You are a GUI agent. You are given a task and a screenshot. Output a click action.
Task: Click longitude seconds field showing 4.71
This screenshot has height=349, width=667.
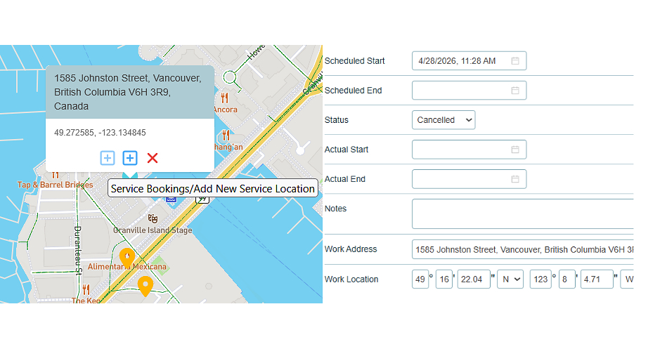597,279
